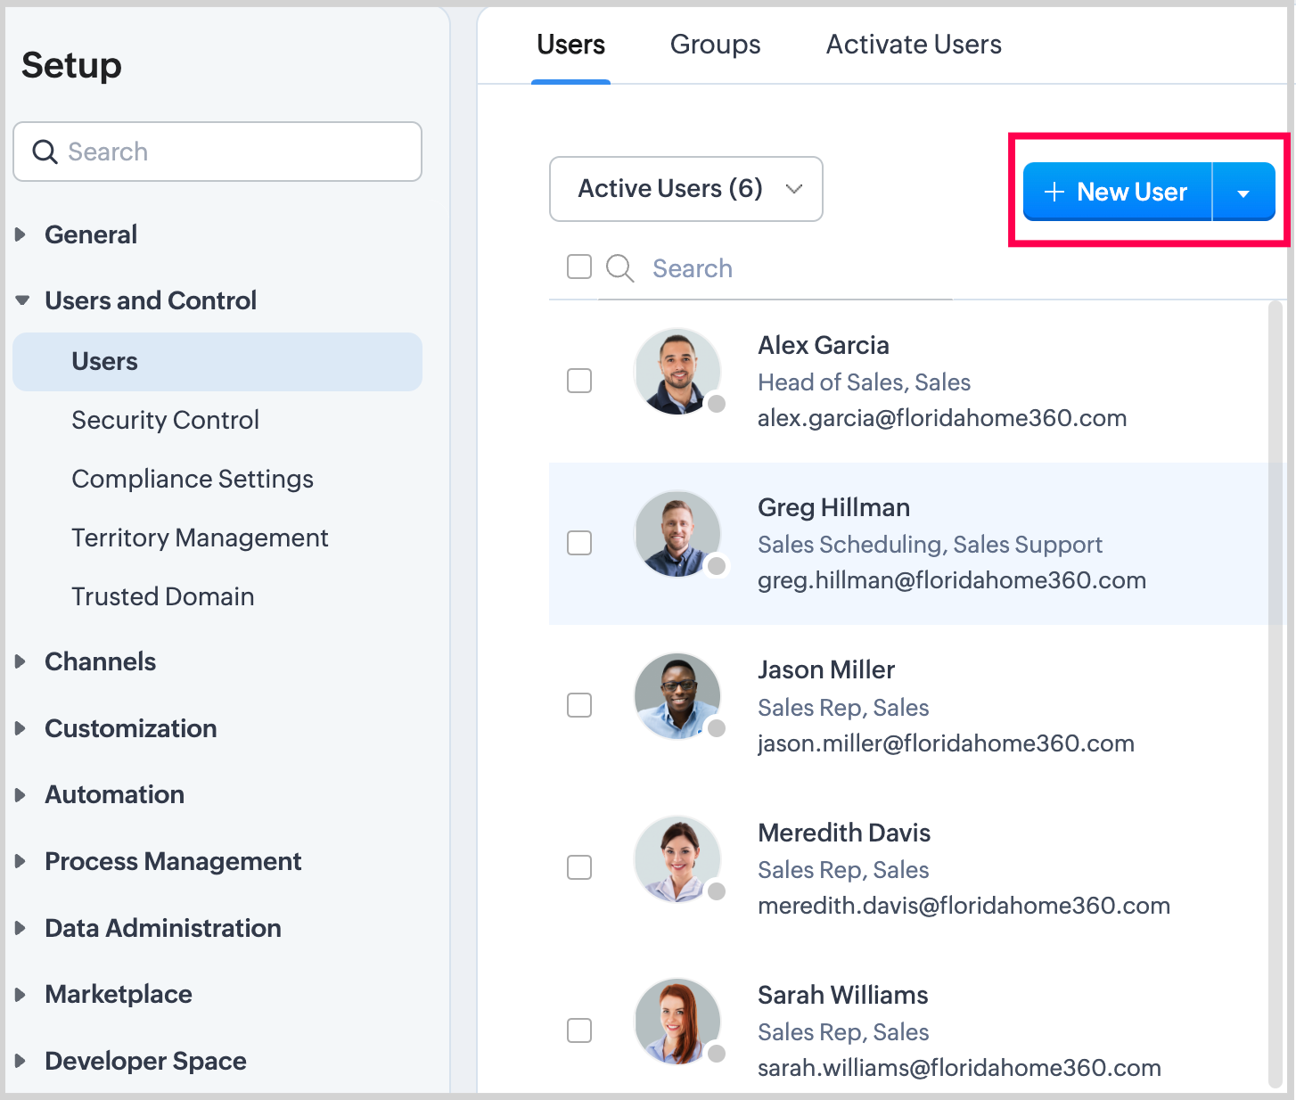Screen dimensions: 1296x1100
Task: Open the New User dropdown arrow
Action: [x=1243, y=193]
